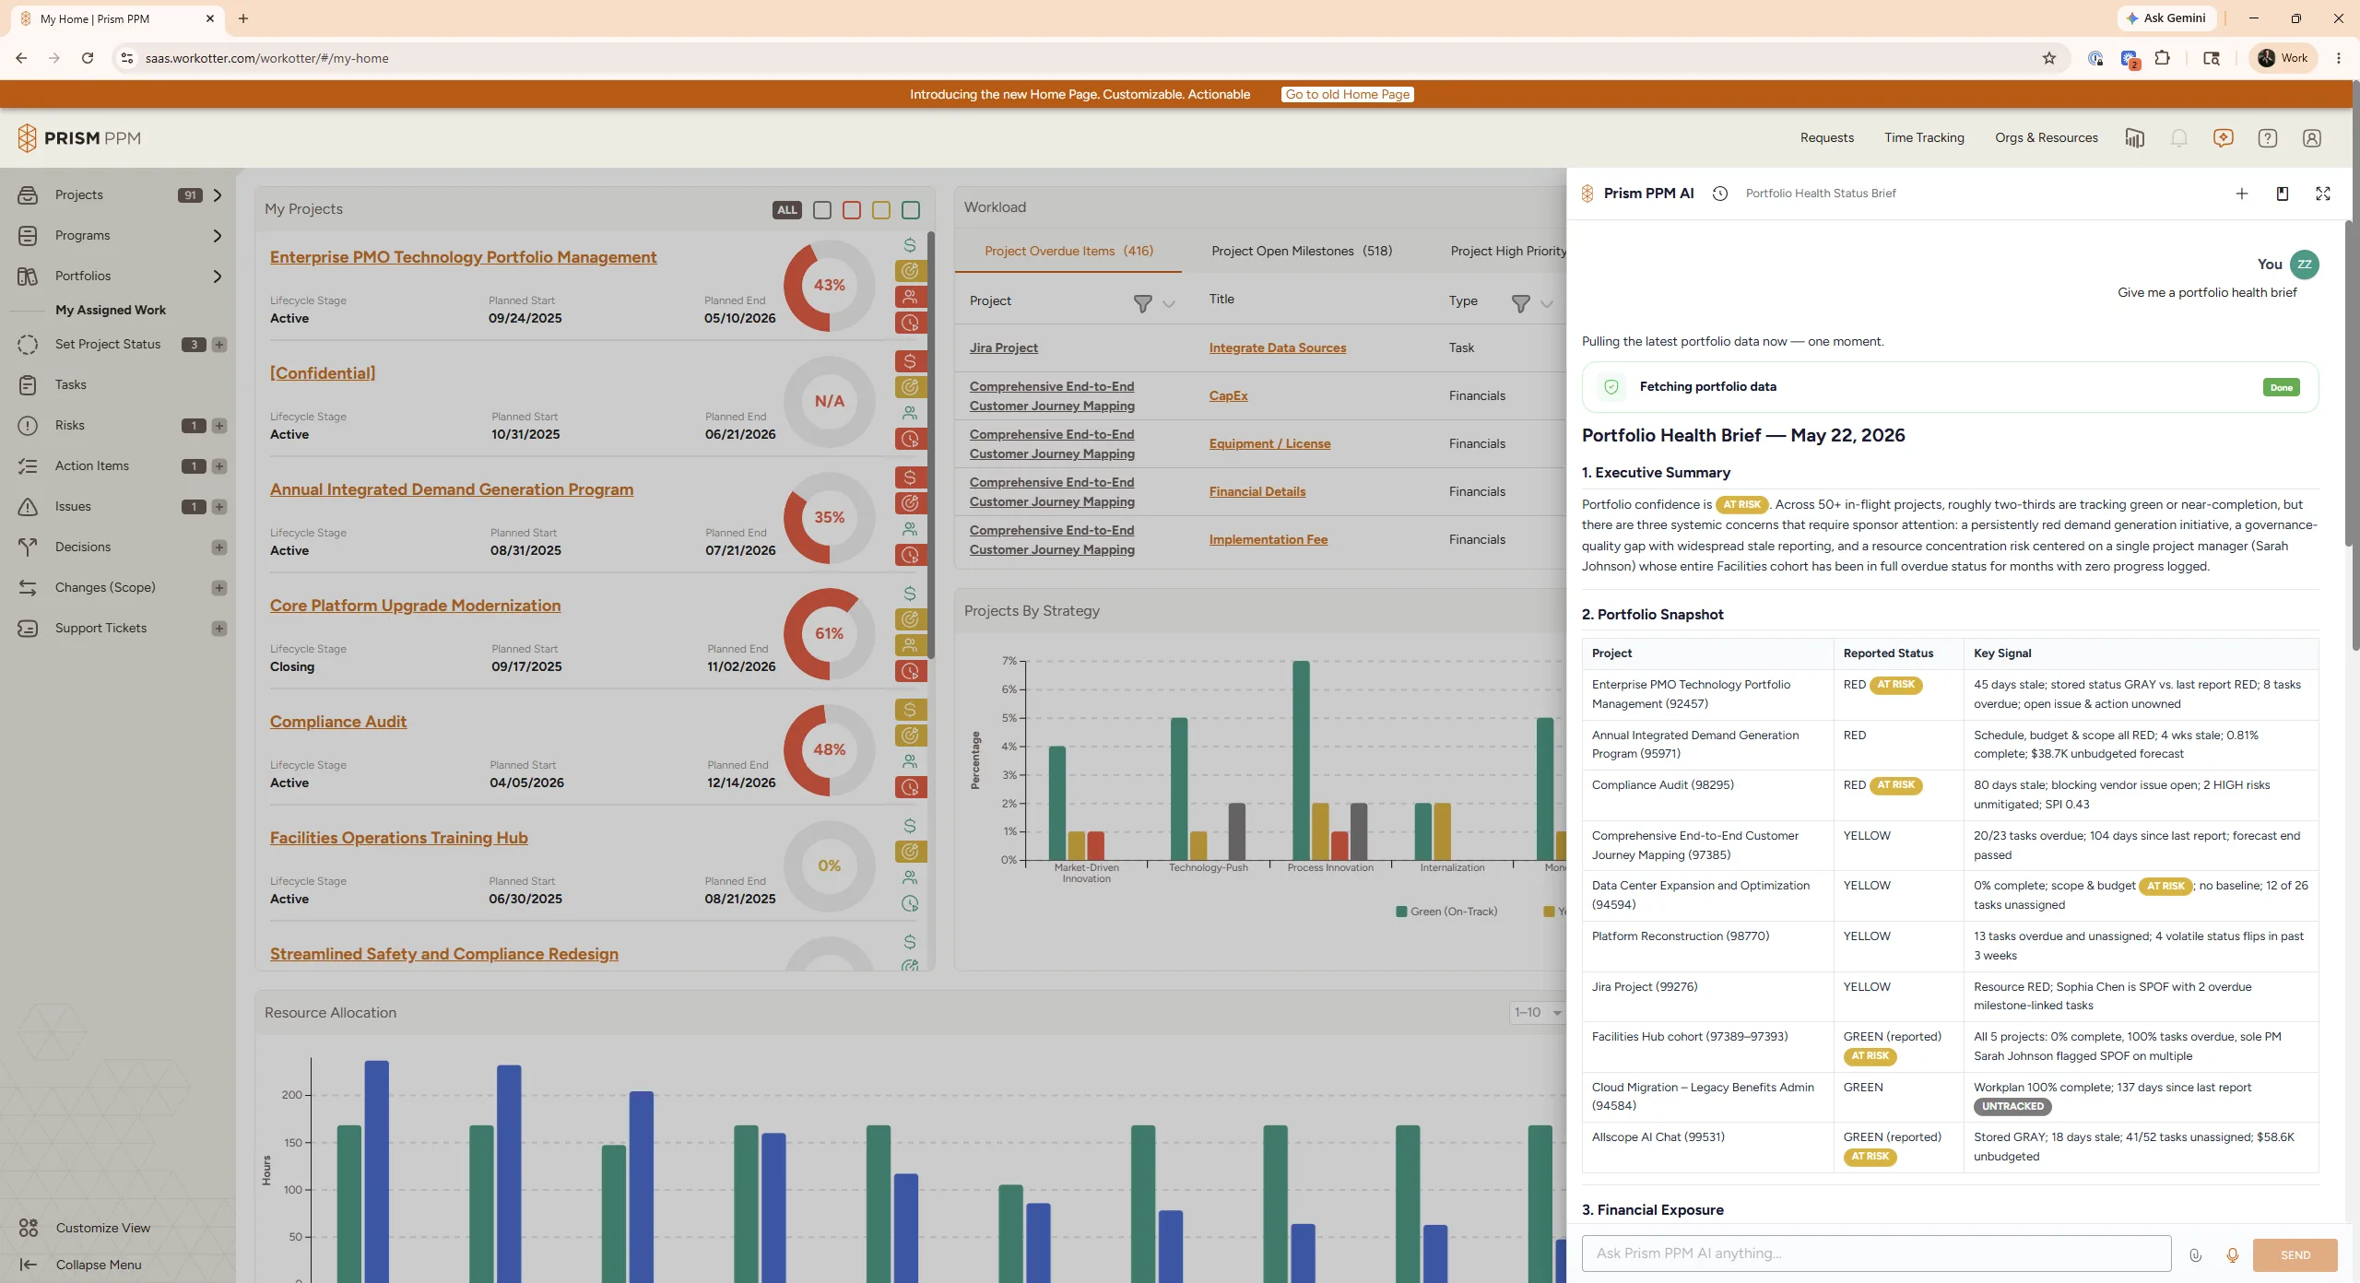Viewport: 2360px width, 1283px height.
Task: Open the Requests menu
Action: click(1826, 138)
